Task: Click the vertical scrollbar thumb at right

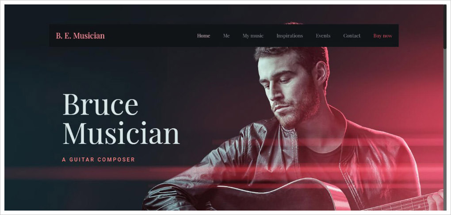Action: click(x=445, y=27)
